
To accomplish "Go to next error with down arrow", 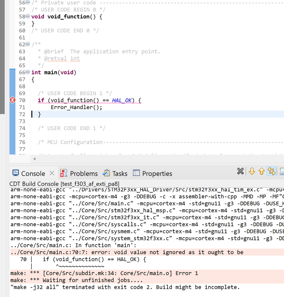I will coord(252,171).
